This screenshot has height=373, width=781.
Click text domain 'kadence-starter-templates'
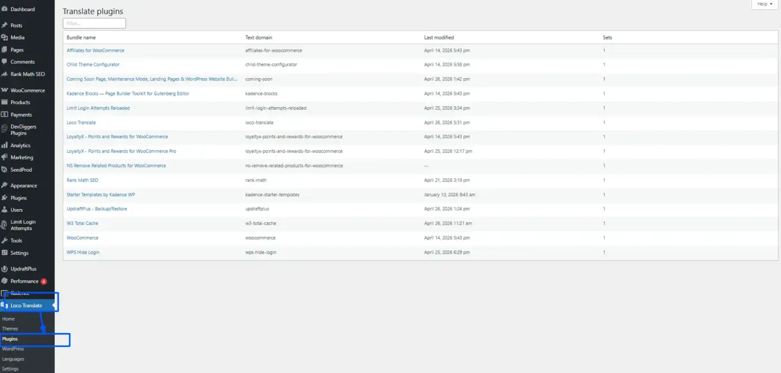click(272, 195)
